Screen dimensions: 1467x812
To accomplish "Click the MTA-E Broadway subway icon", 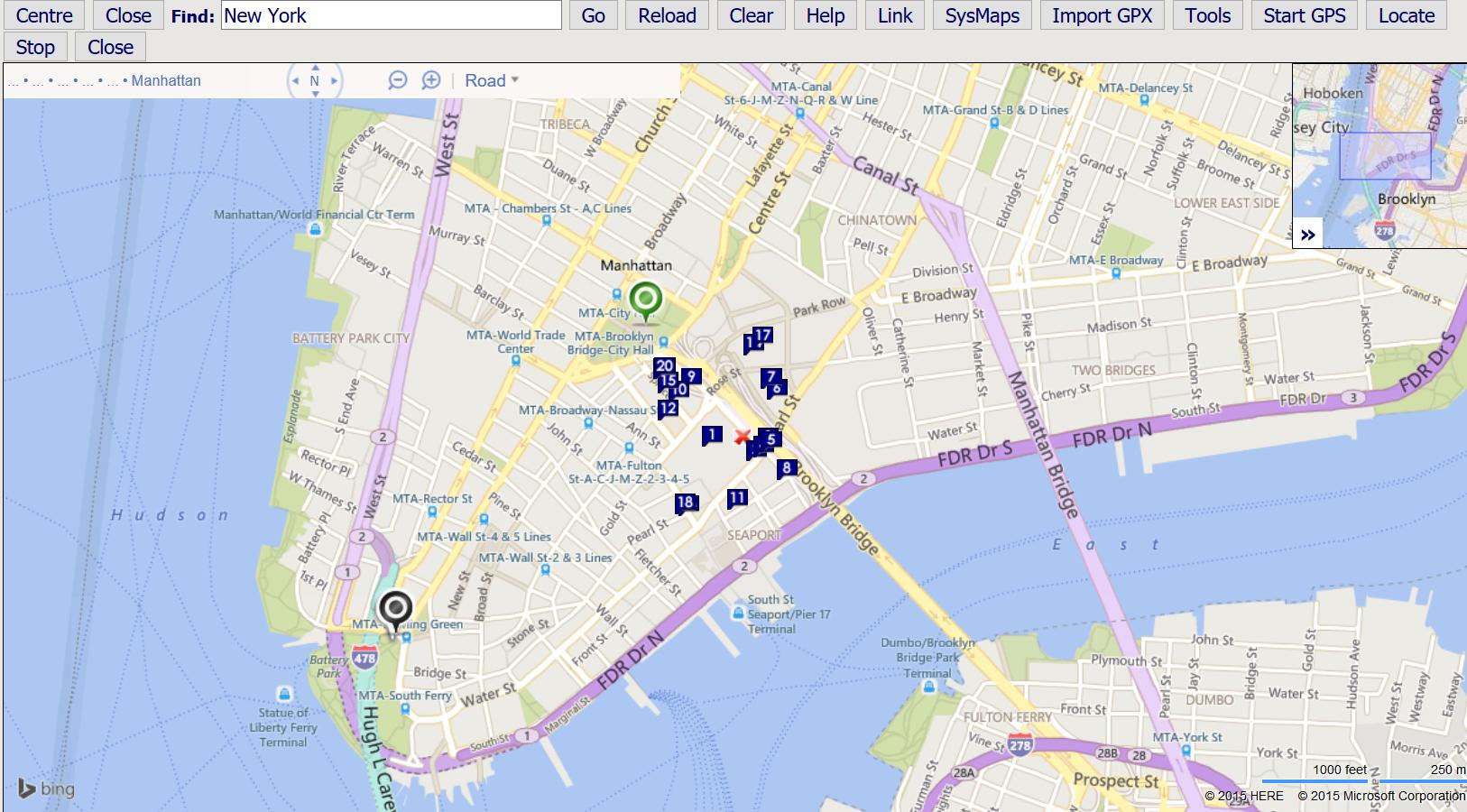I will coord(1116,273).
